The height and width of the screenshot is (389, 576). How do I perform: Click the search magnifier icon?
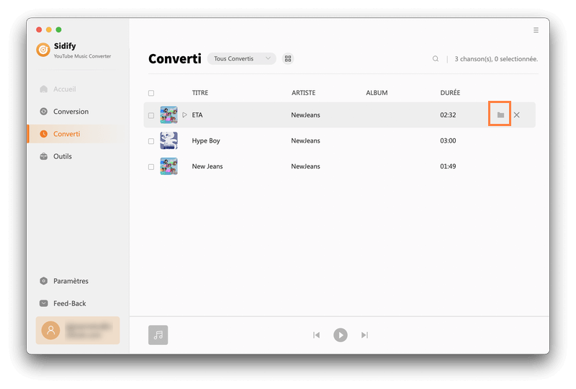pyautogui.click(x=436, y=59)
